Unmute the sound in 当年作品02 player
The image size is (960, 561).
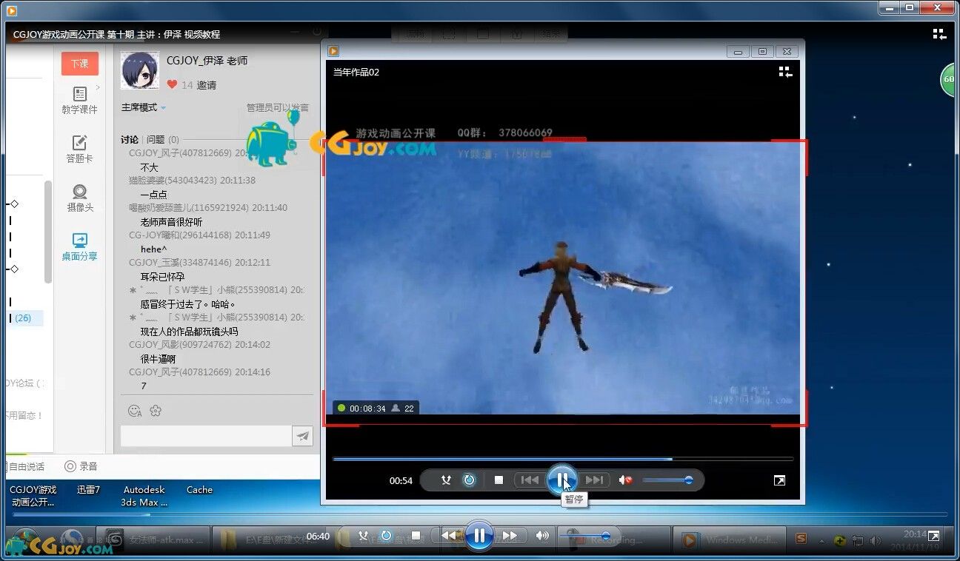(627, 480)
